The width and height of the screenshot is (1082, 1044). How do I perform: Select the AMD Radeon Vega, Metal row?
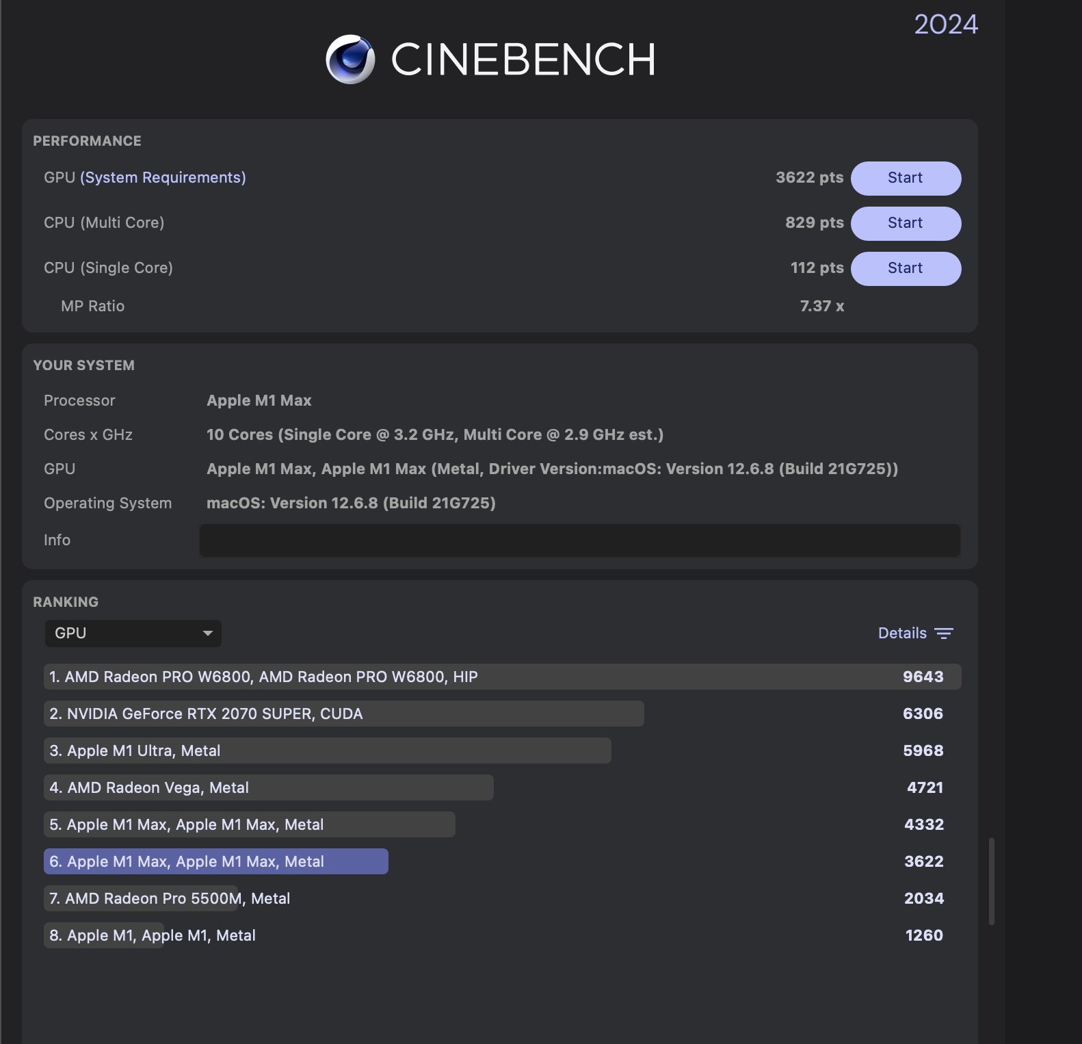click(x=503, y=787)
